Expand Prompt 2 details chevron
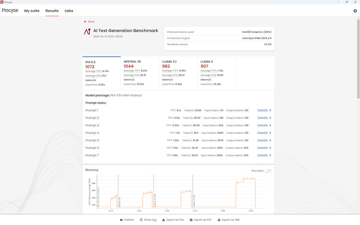 click(270, 118)
